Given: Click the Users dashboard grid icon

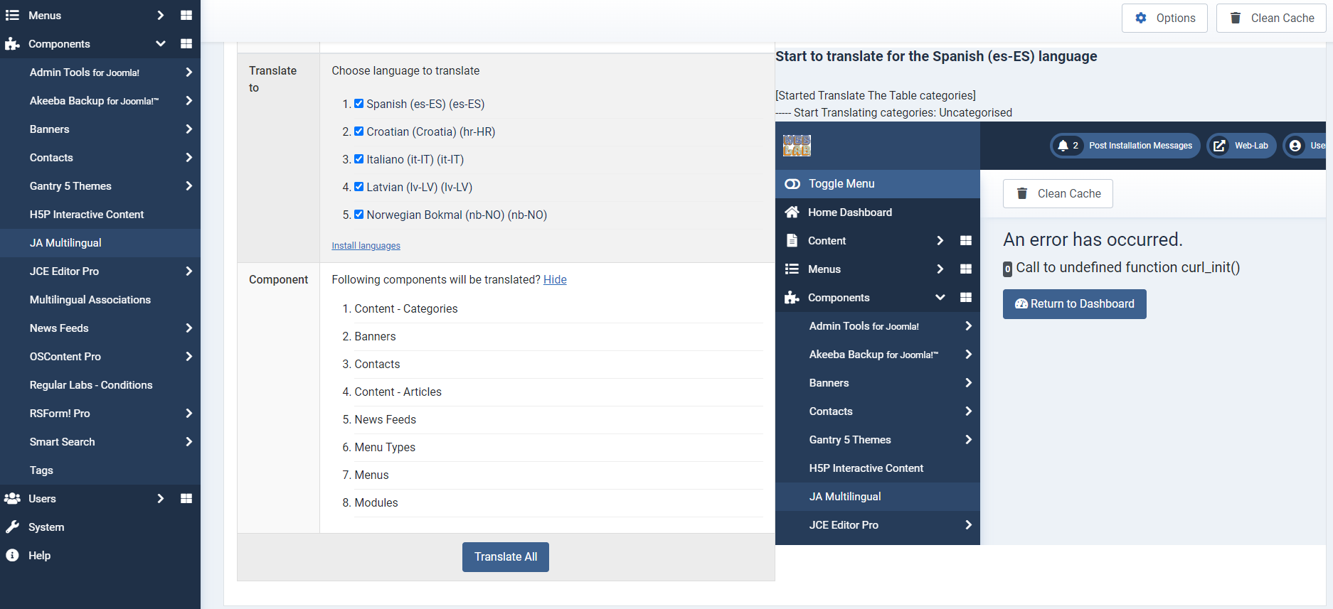Looking at the screenshot, I should [186, 498].
